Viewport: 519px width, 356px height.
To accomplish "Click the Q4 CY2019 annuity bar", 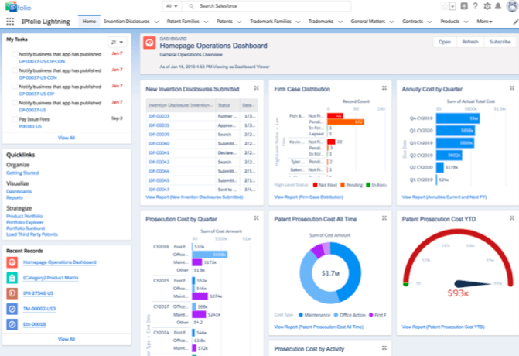I will (x=458, y=118).
